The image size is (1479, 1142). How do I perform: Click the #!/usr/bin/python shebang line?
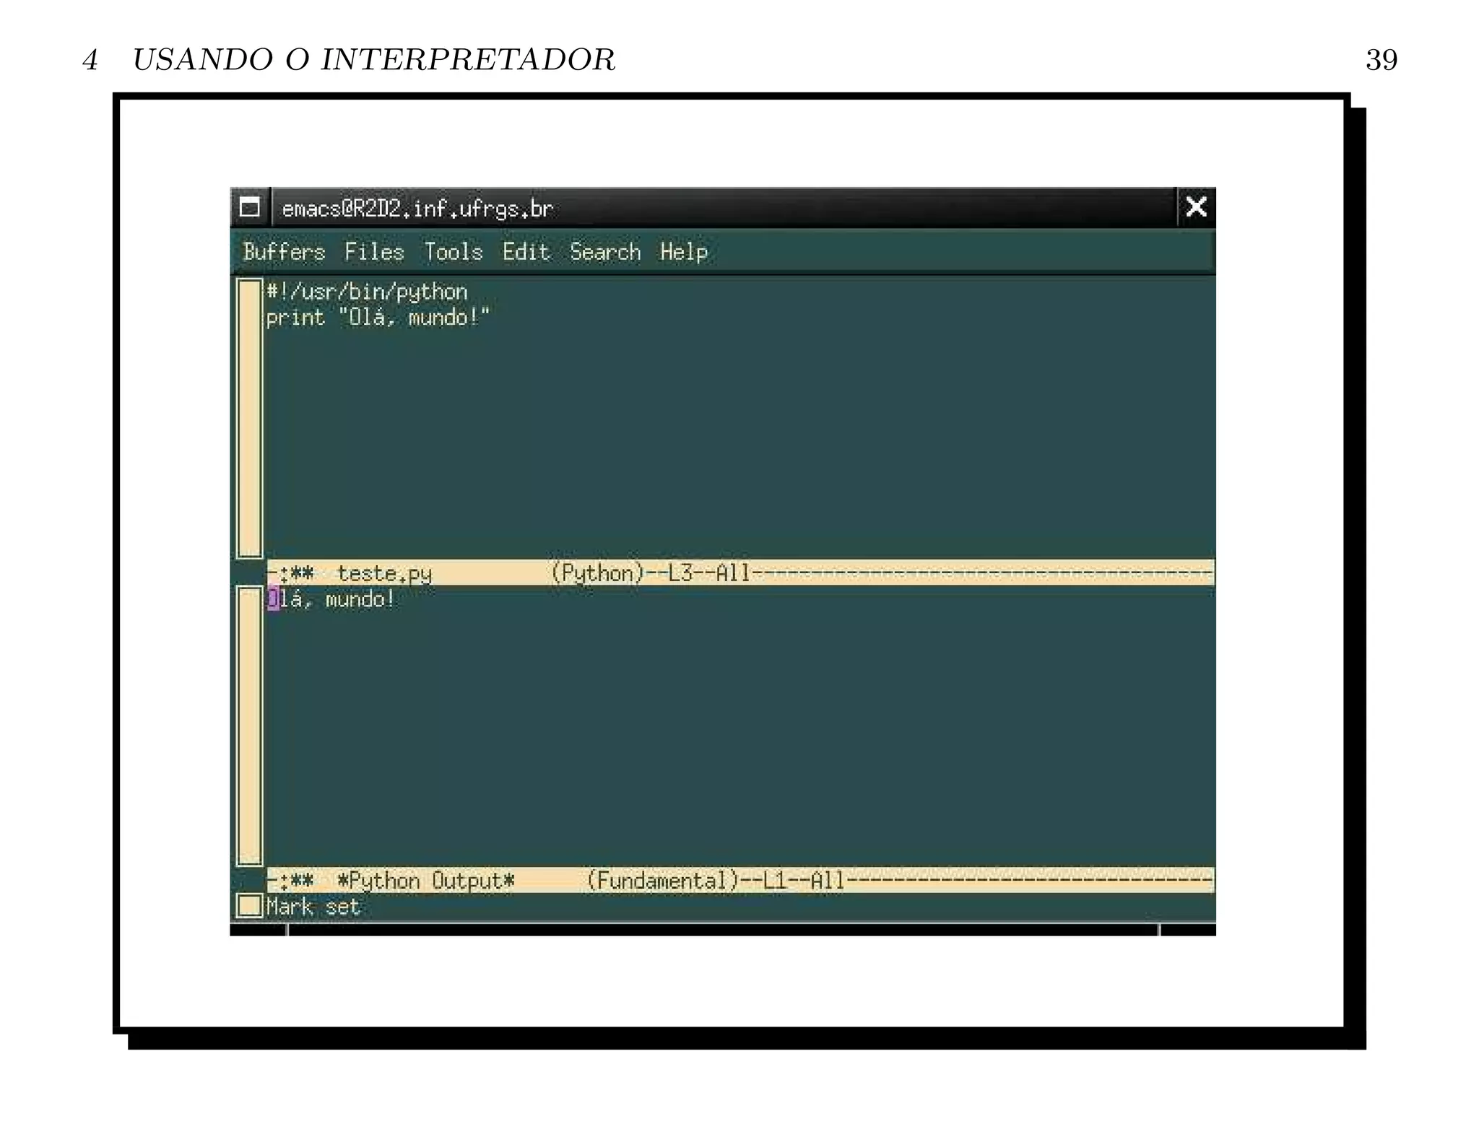[x=367, y=292]
